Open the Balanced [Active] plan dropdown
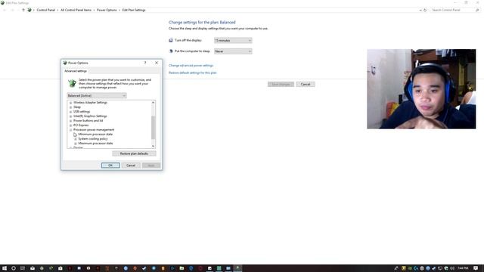484x272 pixels. coord(97,96)
